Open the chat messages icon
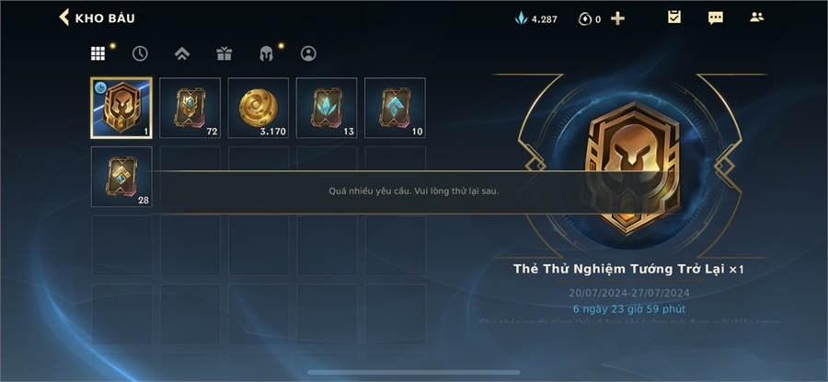 click(716, 18)
